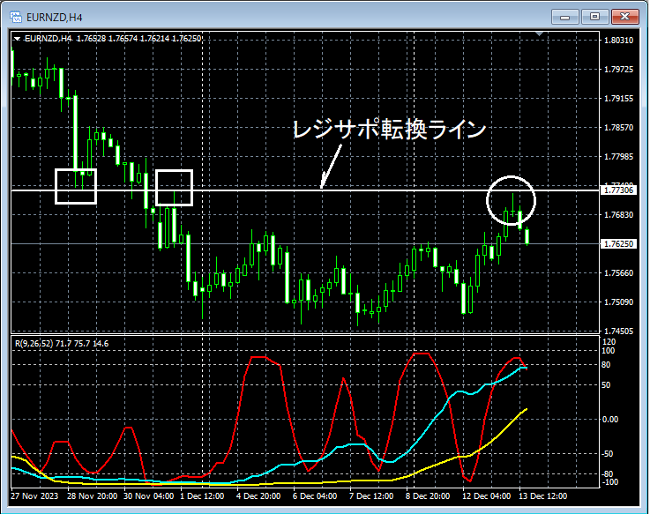Screen dimensions: 650x514
Task: Click indicator scale value 50
Action: coord(606,385)
